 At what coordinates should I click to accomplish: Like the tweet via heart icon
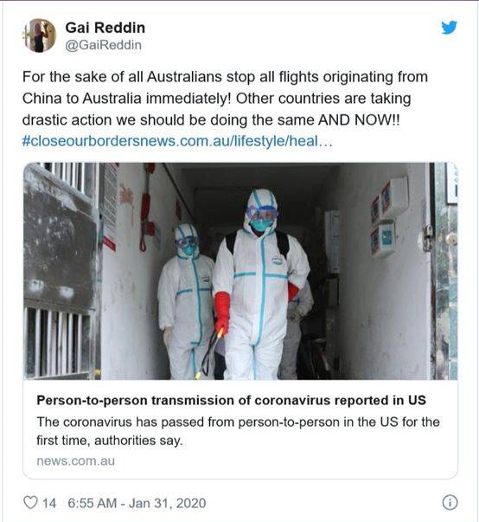(x=30, y=502)
